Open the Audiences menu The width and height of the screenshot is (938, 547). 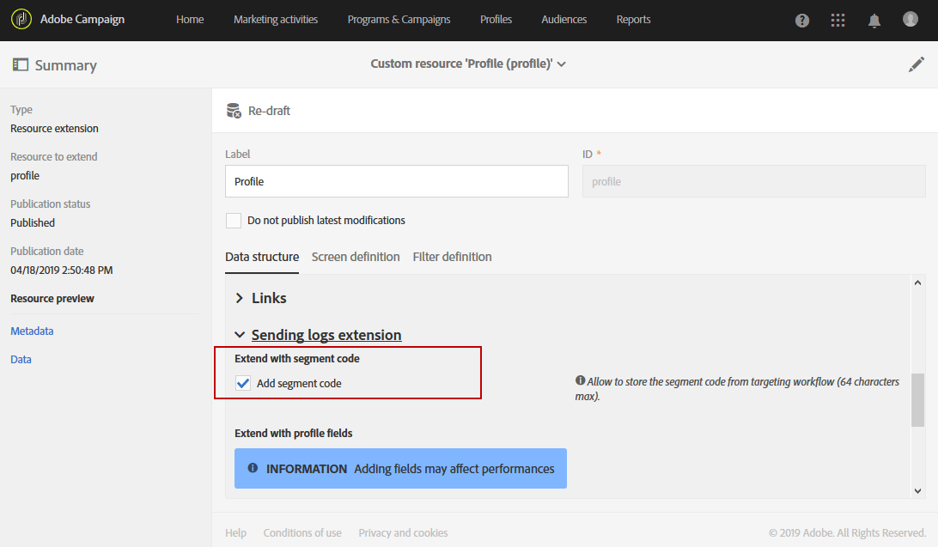pos(563,19)
